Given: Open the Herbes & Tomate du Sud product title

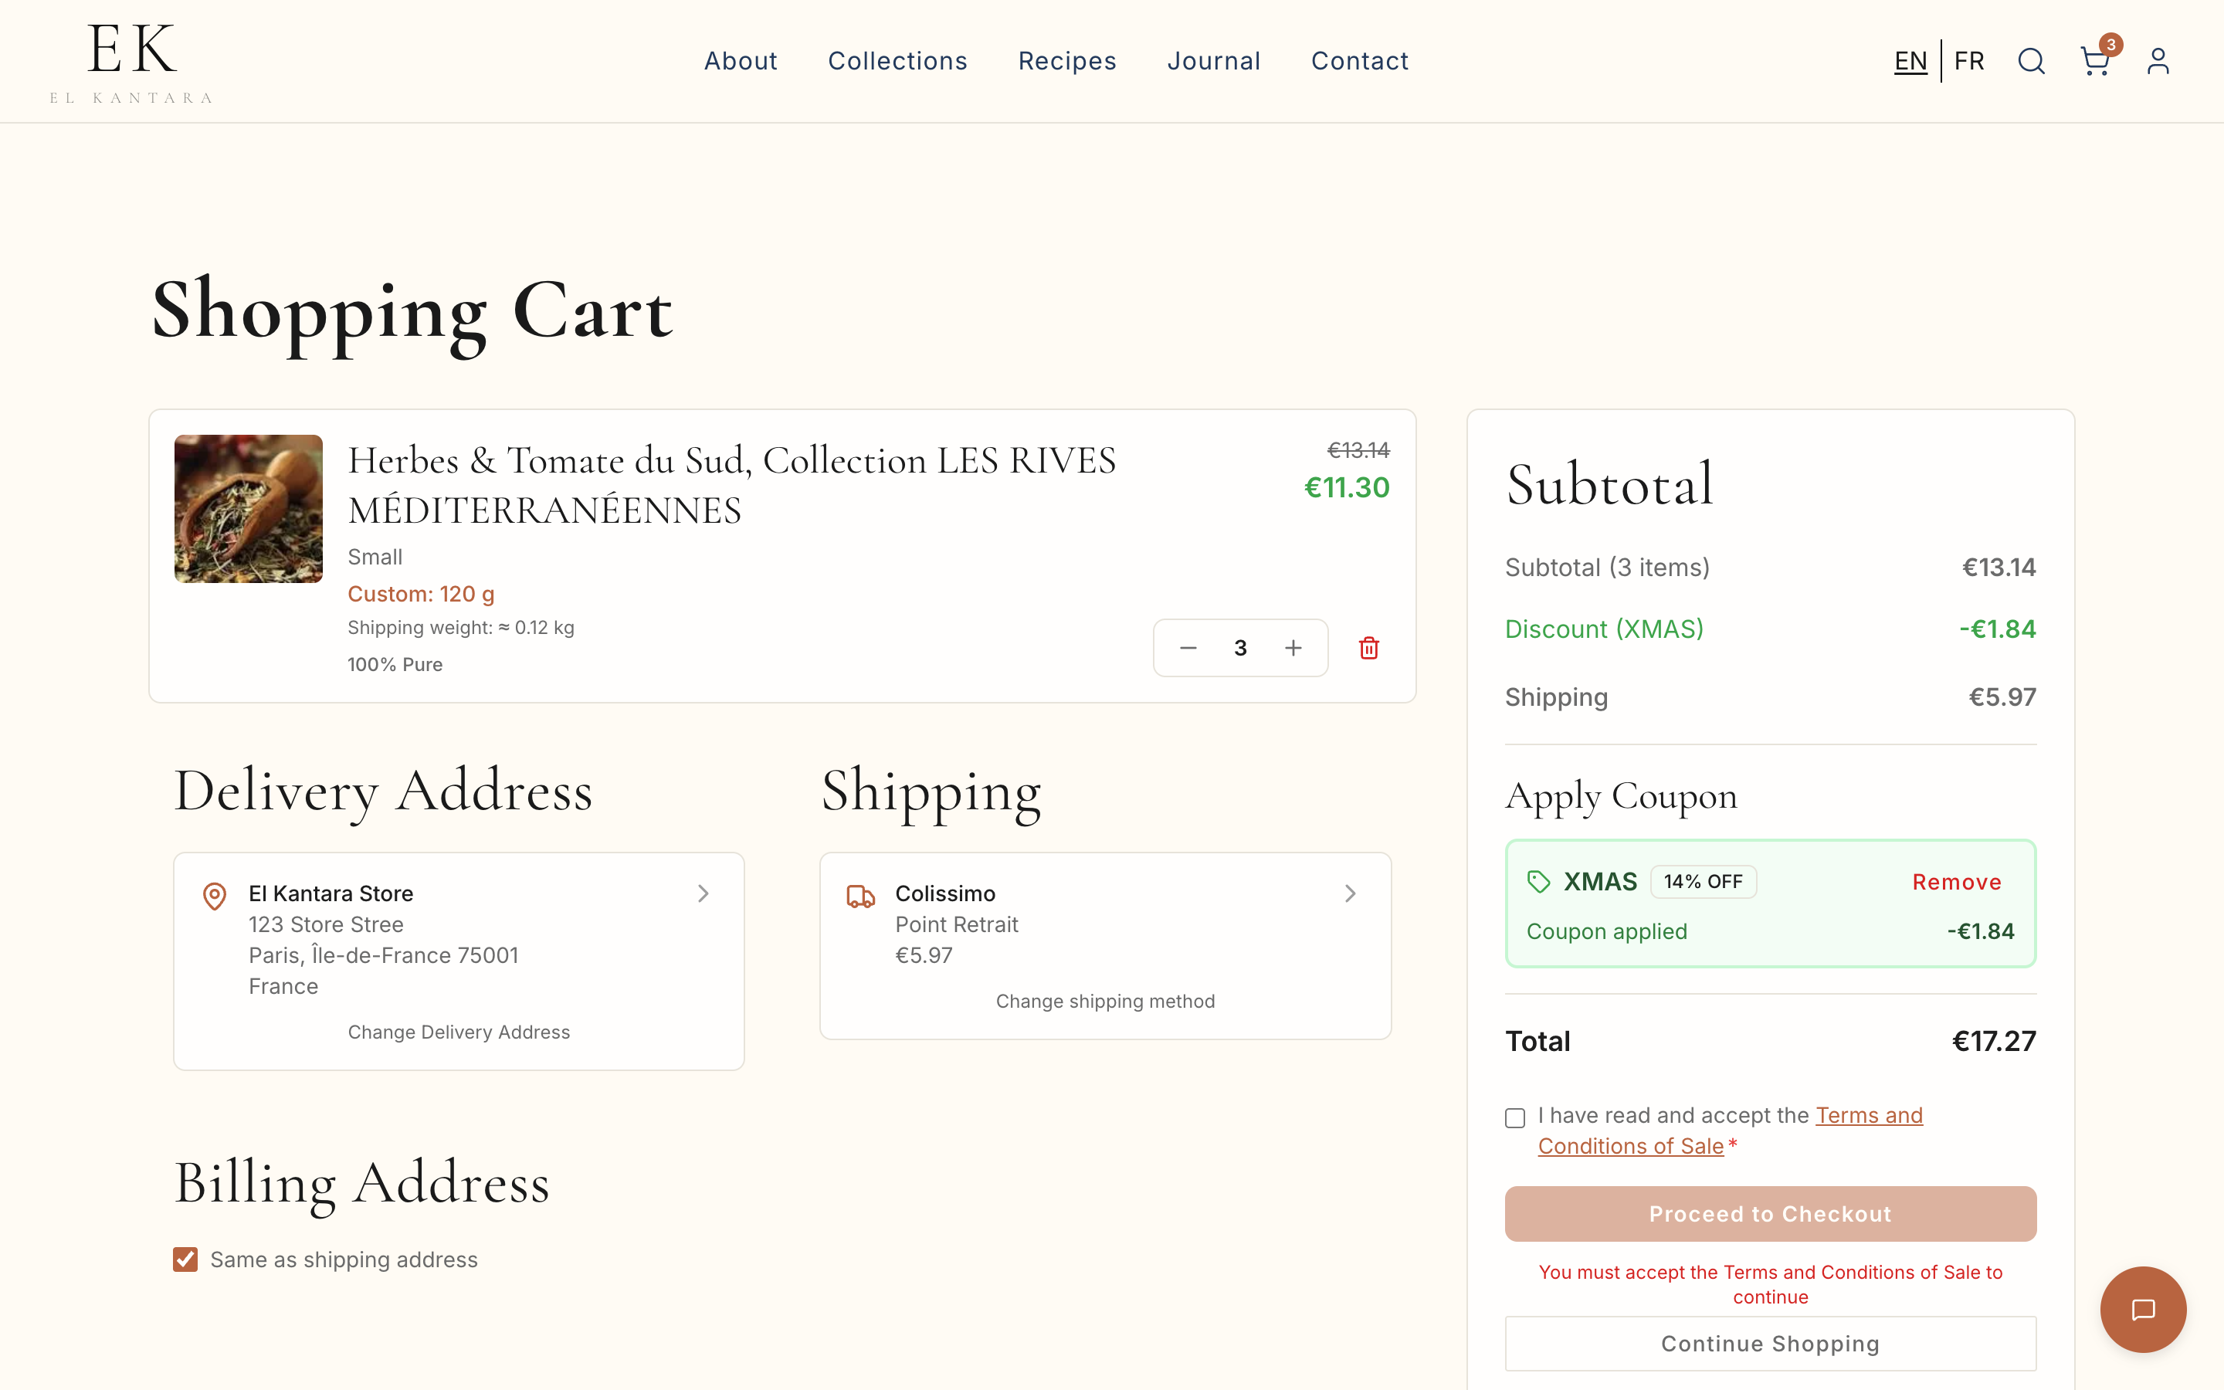Looking at the screenshot, I should [731, 484].
